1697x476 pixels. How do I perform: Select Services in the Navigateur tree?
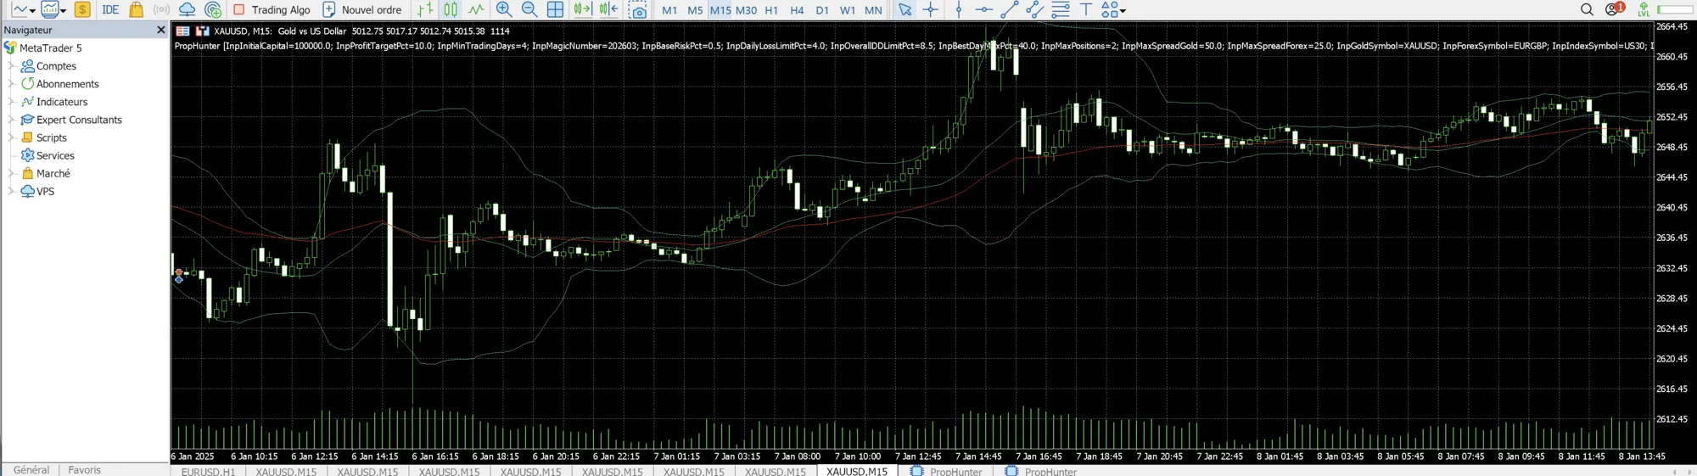point(55,155)
